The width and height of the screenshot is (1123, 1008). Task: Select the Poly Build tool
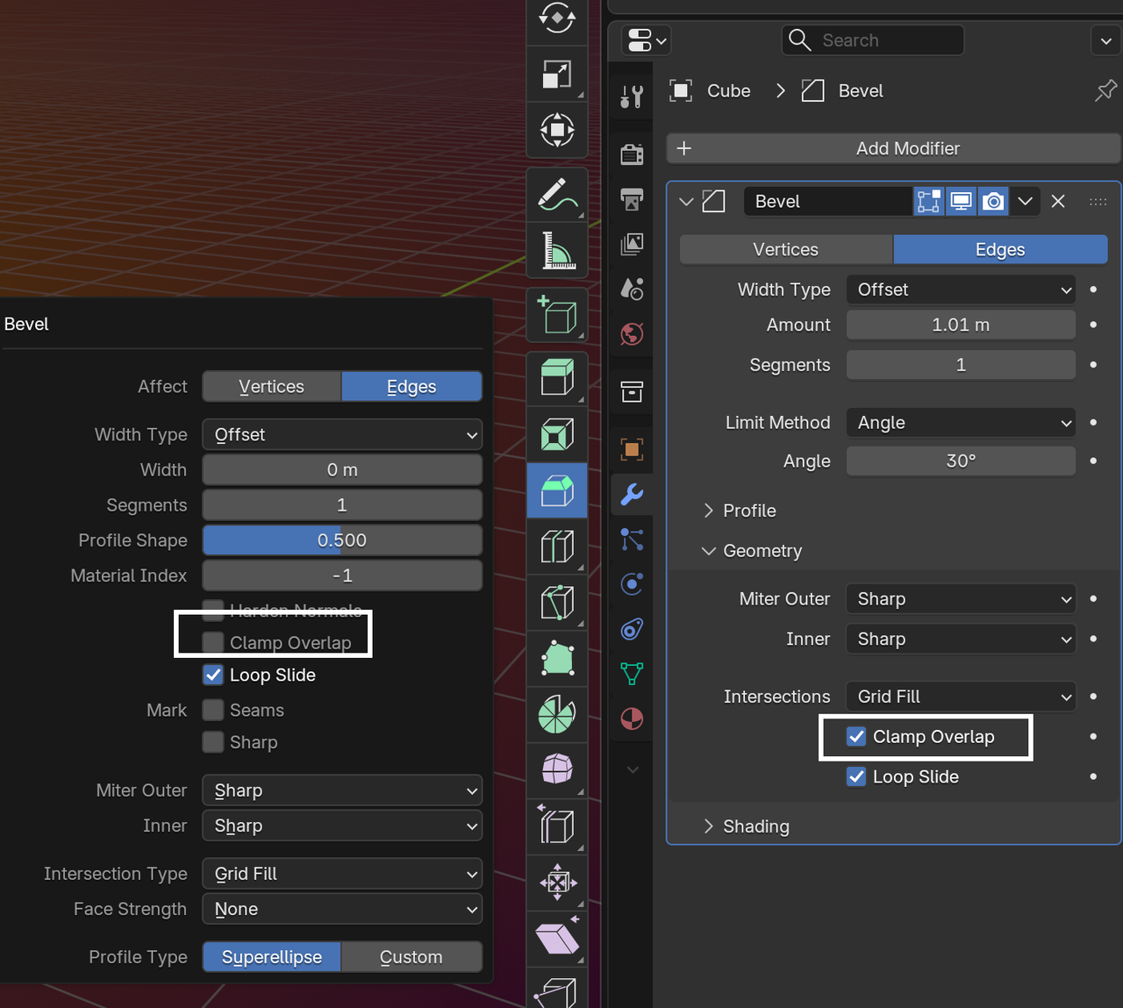tap(557, 659)
